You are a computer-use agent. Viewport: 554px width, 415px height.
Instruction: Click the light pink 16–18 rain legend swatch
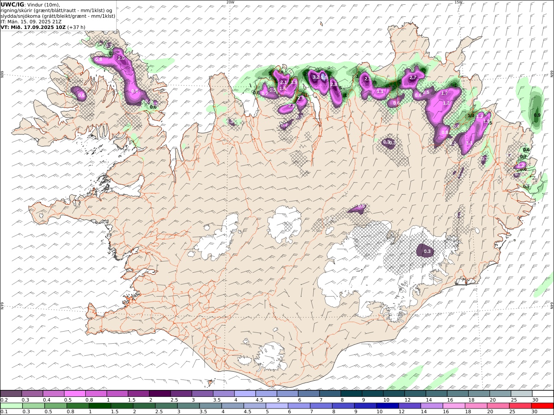tap(454, 405)
